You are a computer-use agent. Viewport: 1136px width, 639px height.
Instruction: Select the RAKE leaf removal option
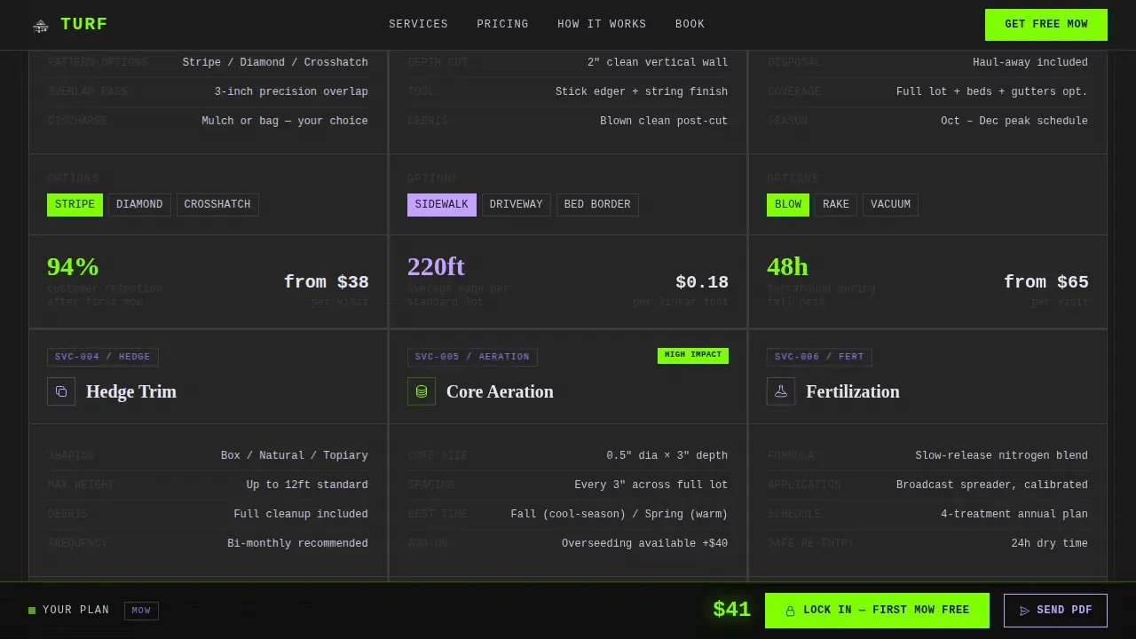[x=836, y=205]
